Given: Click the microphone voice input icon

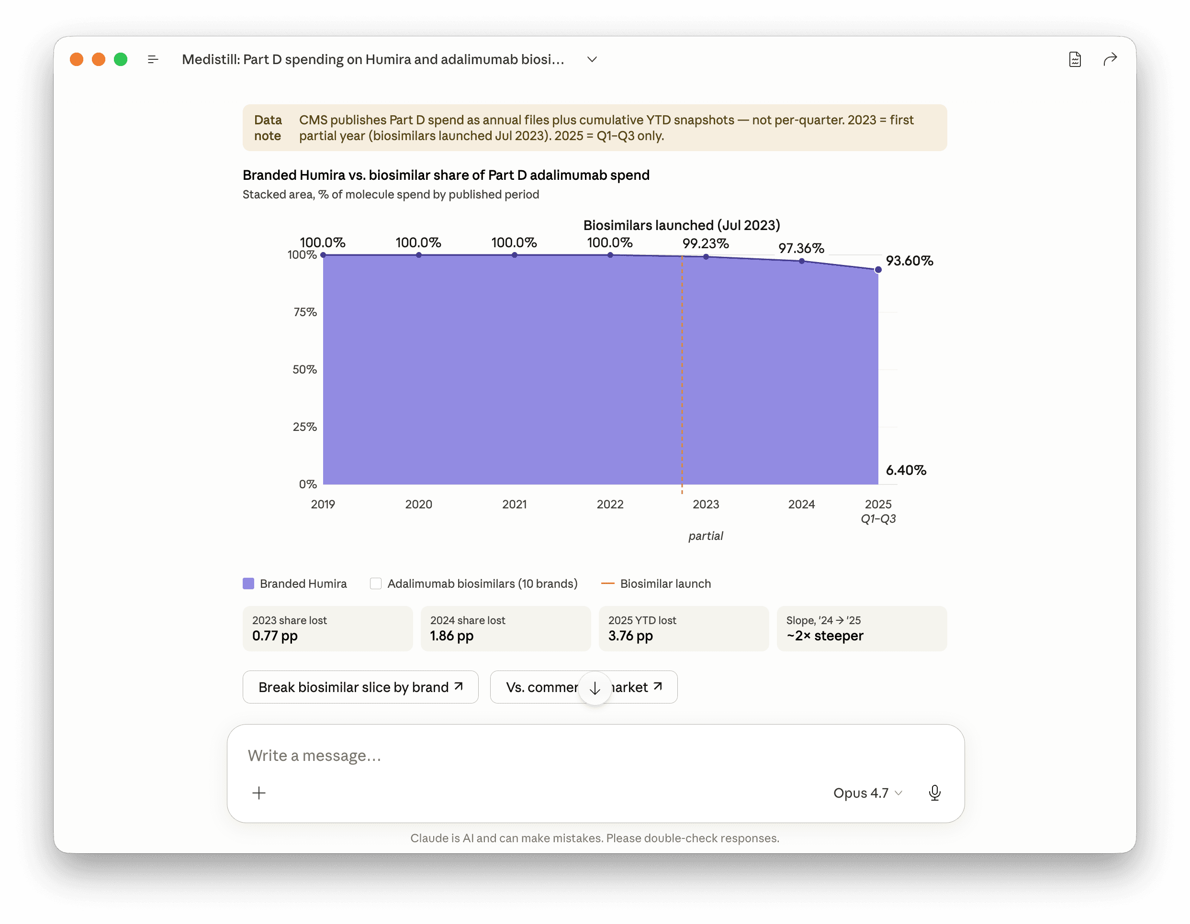Looking at the screenshot, I should click(934, 793).
